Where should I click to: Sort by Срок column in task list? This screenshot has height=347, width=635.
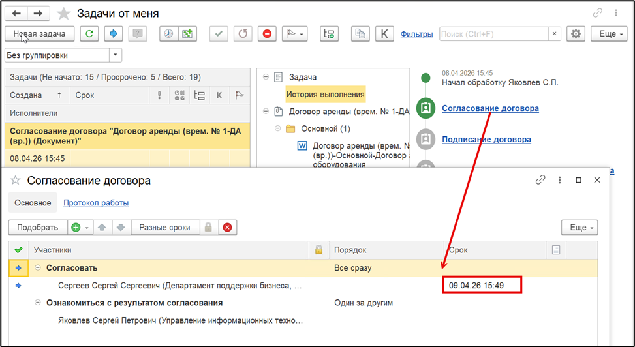coord(110,95)
